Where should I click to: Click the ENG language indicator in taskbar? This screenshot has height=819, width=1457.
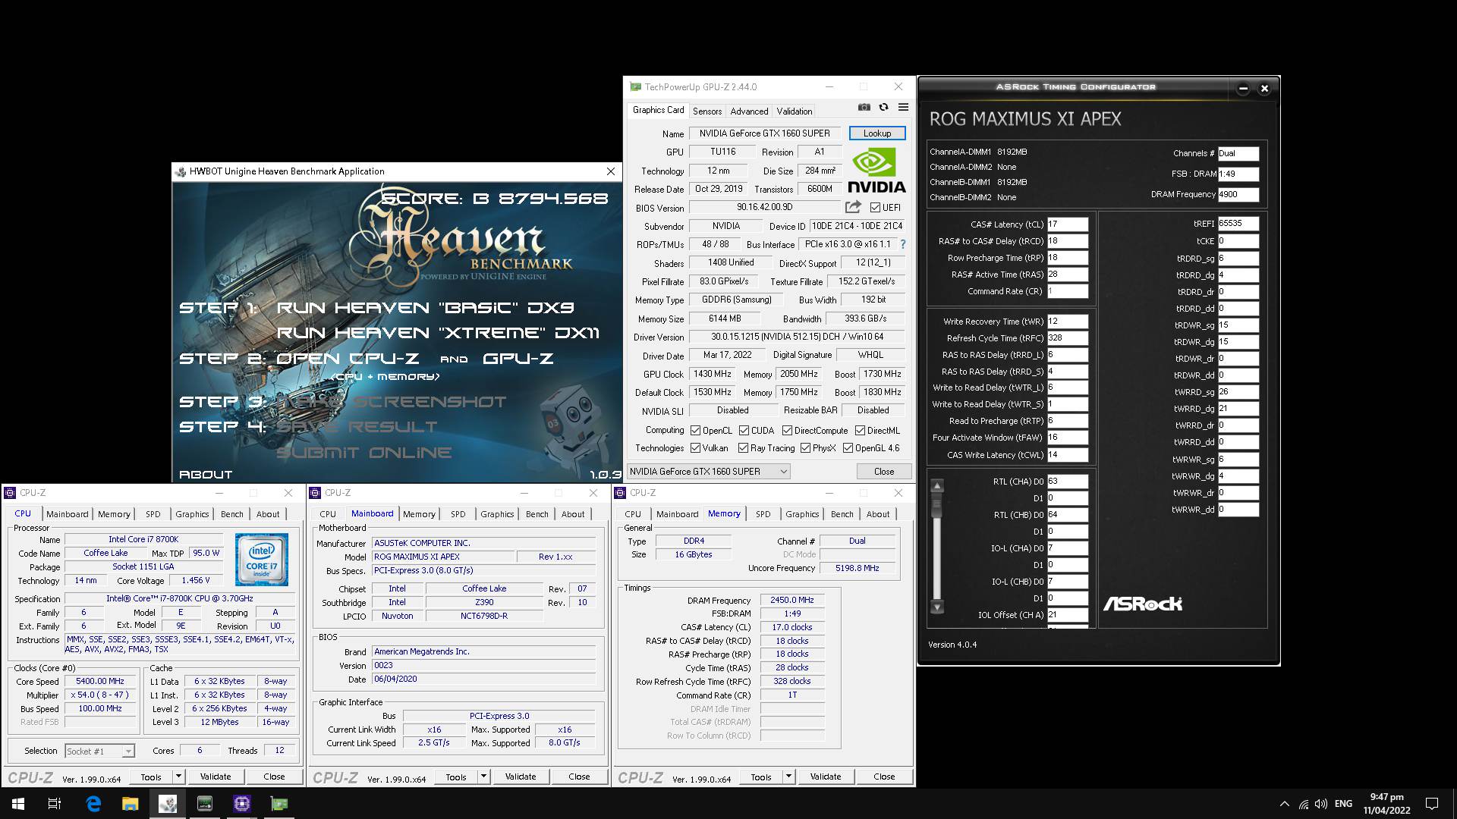(x=1343, y=804)
